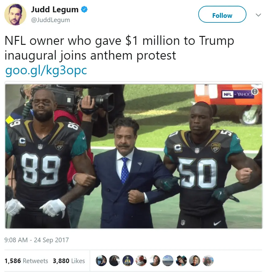
Task: Click second liker avatar
Action: 114,261
